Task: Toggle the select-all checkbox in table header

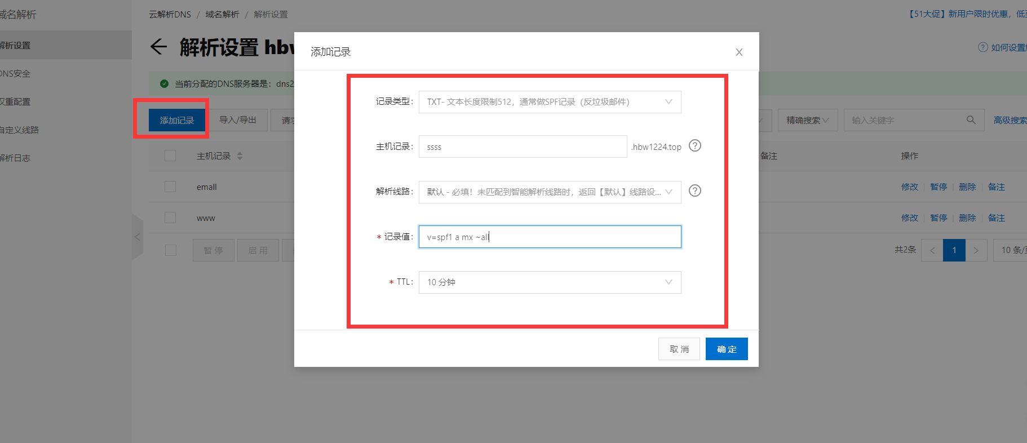Action: (x=170, y=156)
